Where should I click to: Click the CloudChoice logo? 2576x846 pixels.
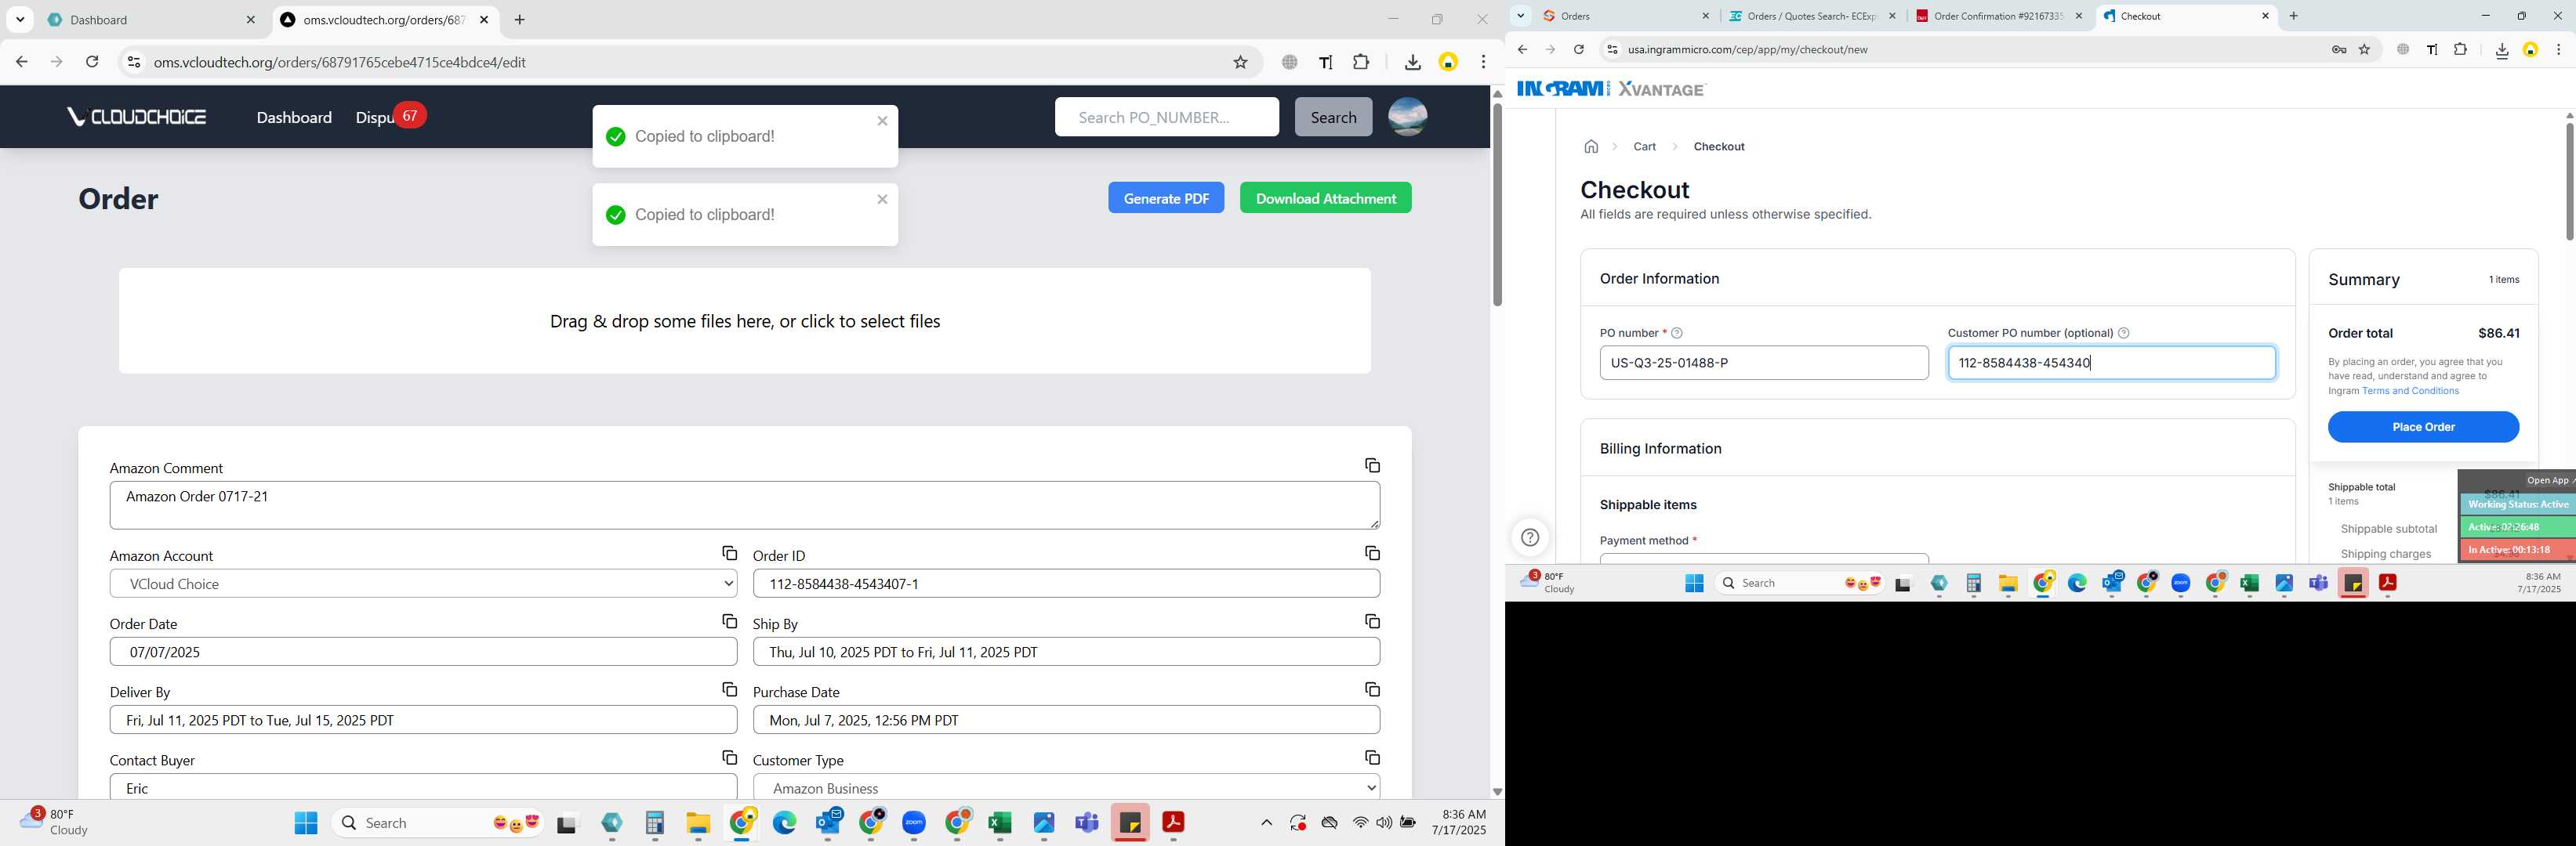(x=136, y=117)
